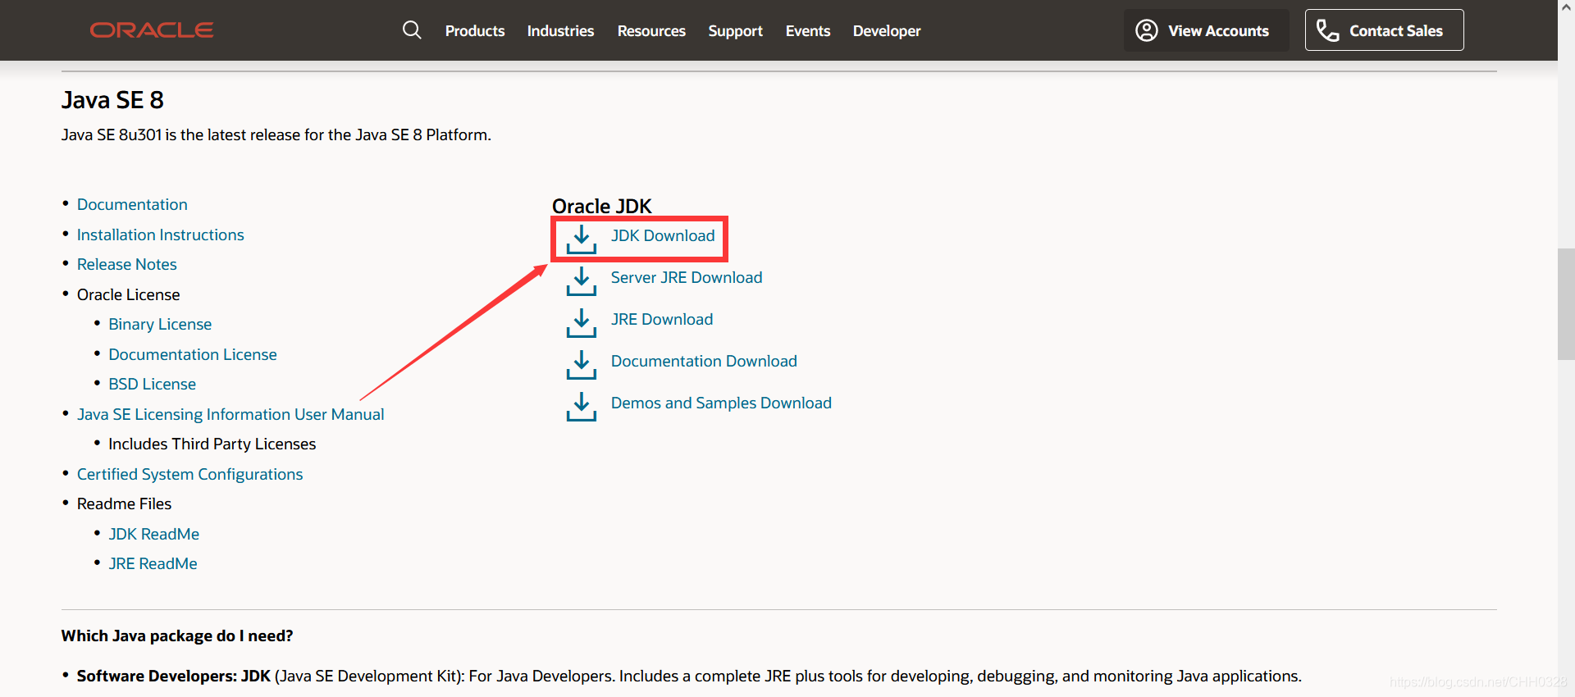Open the Resources menu

[651, 30]
